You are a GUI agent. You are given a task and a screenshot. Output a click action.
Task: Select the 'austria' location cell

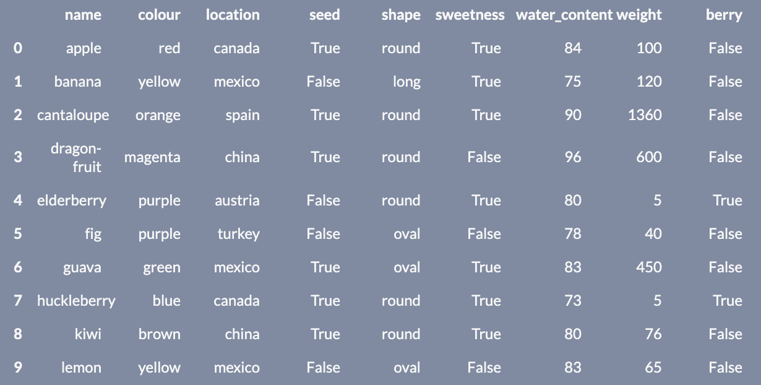click(237, 201)
